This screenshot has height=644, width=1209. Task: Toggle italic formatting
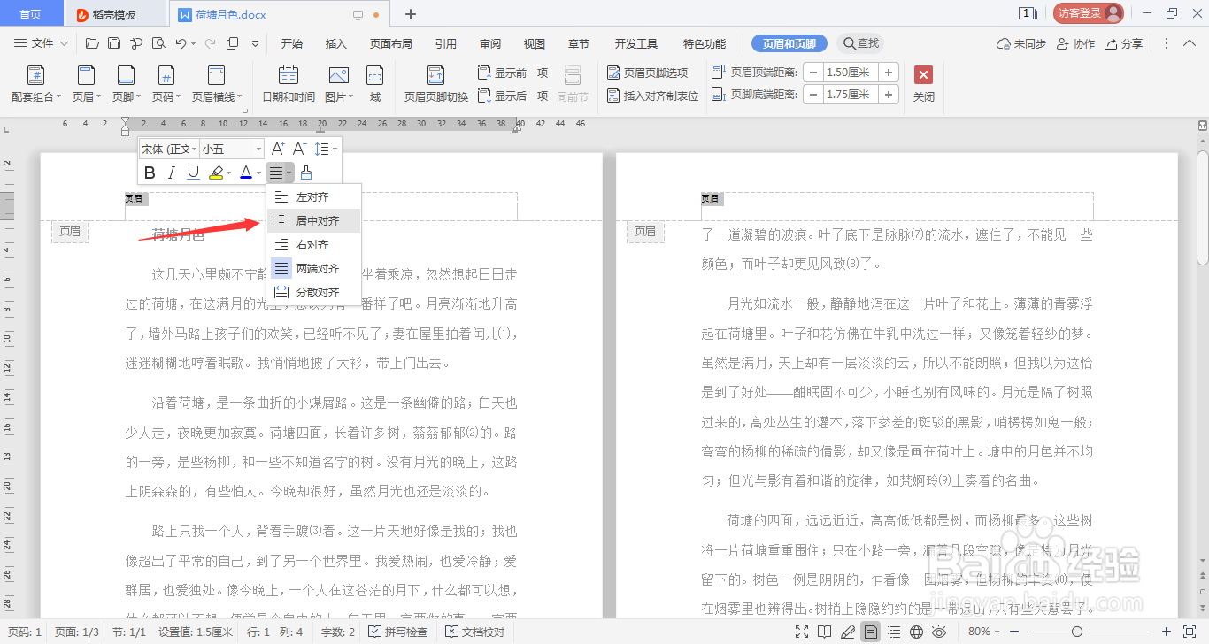170,172
